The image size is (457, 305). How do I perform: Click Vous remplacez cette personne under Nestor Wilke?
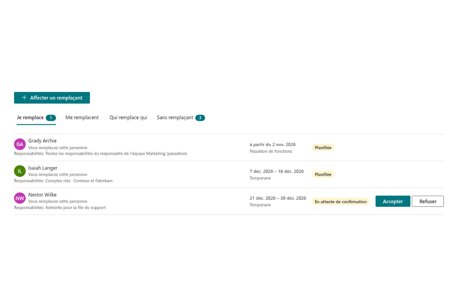(x=58, y=201)
